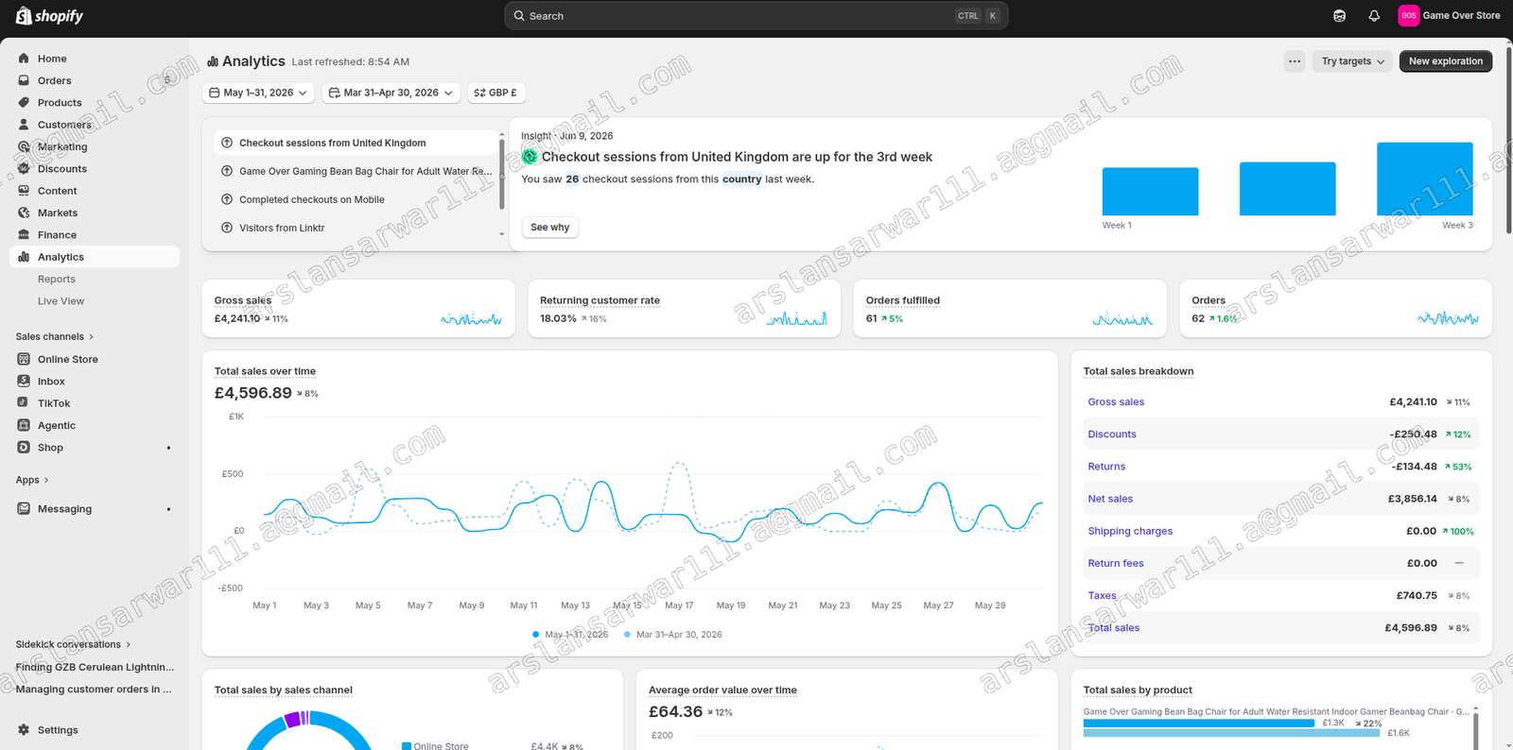The width and height of the screenshot is (1513, 750).
Task: Open Managing customer orders conversation
Action: [94, 690]
